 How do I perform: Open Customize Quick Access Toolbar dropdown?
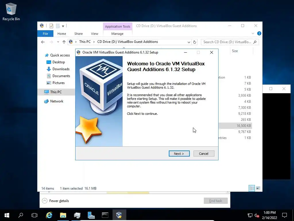pyautogui.click(x=63, y=26)
